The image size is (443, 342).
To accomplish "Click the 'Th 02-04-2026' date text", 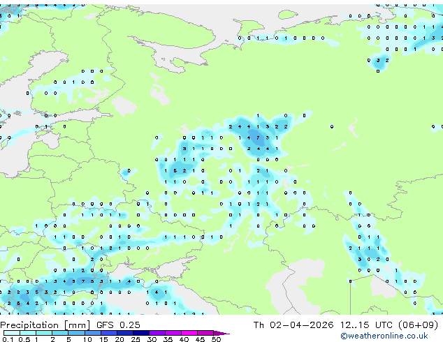I will (293, 325).
